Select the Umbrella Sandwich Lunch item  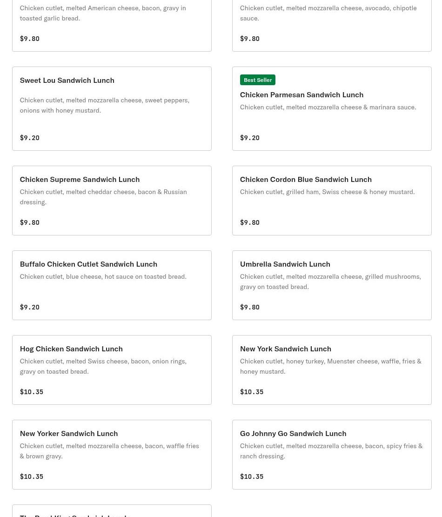[x=332, y=285]
